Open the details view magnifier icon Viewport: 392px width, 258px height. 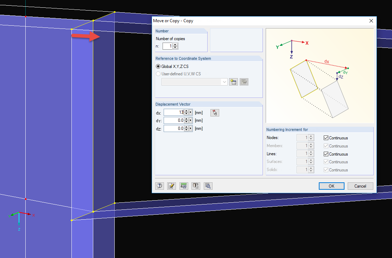208,186
